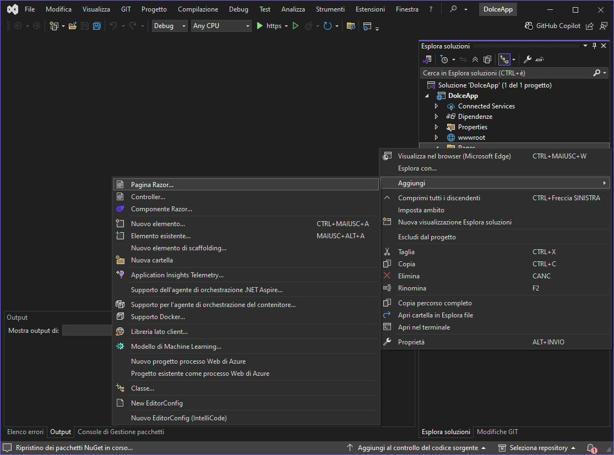
Task: Click the feedback person icon at top right
Action: point(604,26)
